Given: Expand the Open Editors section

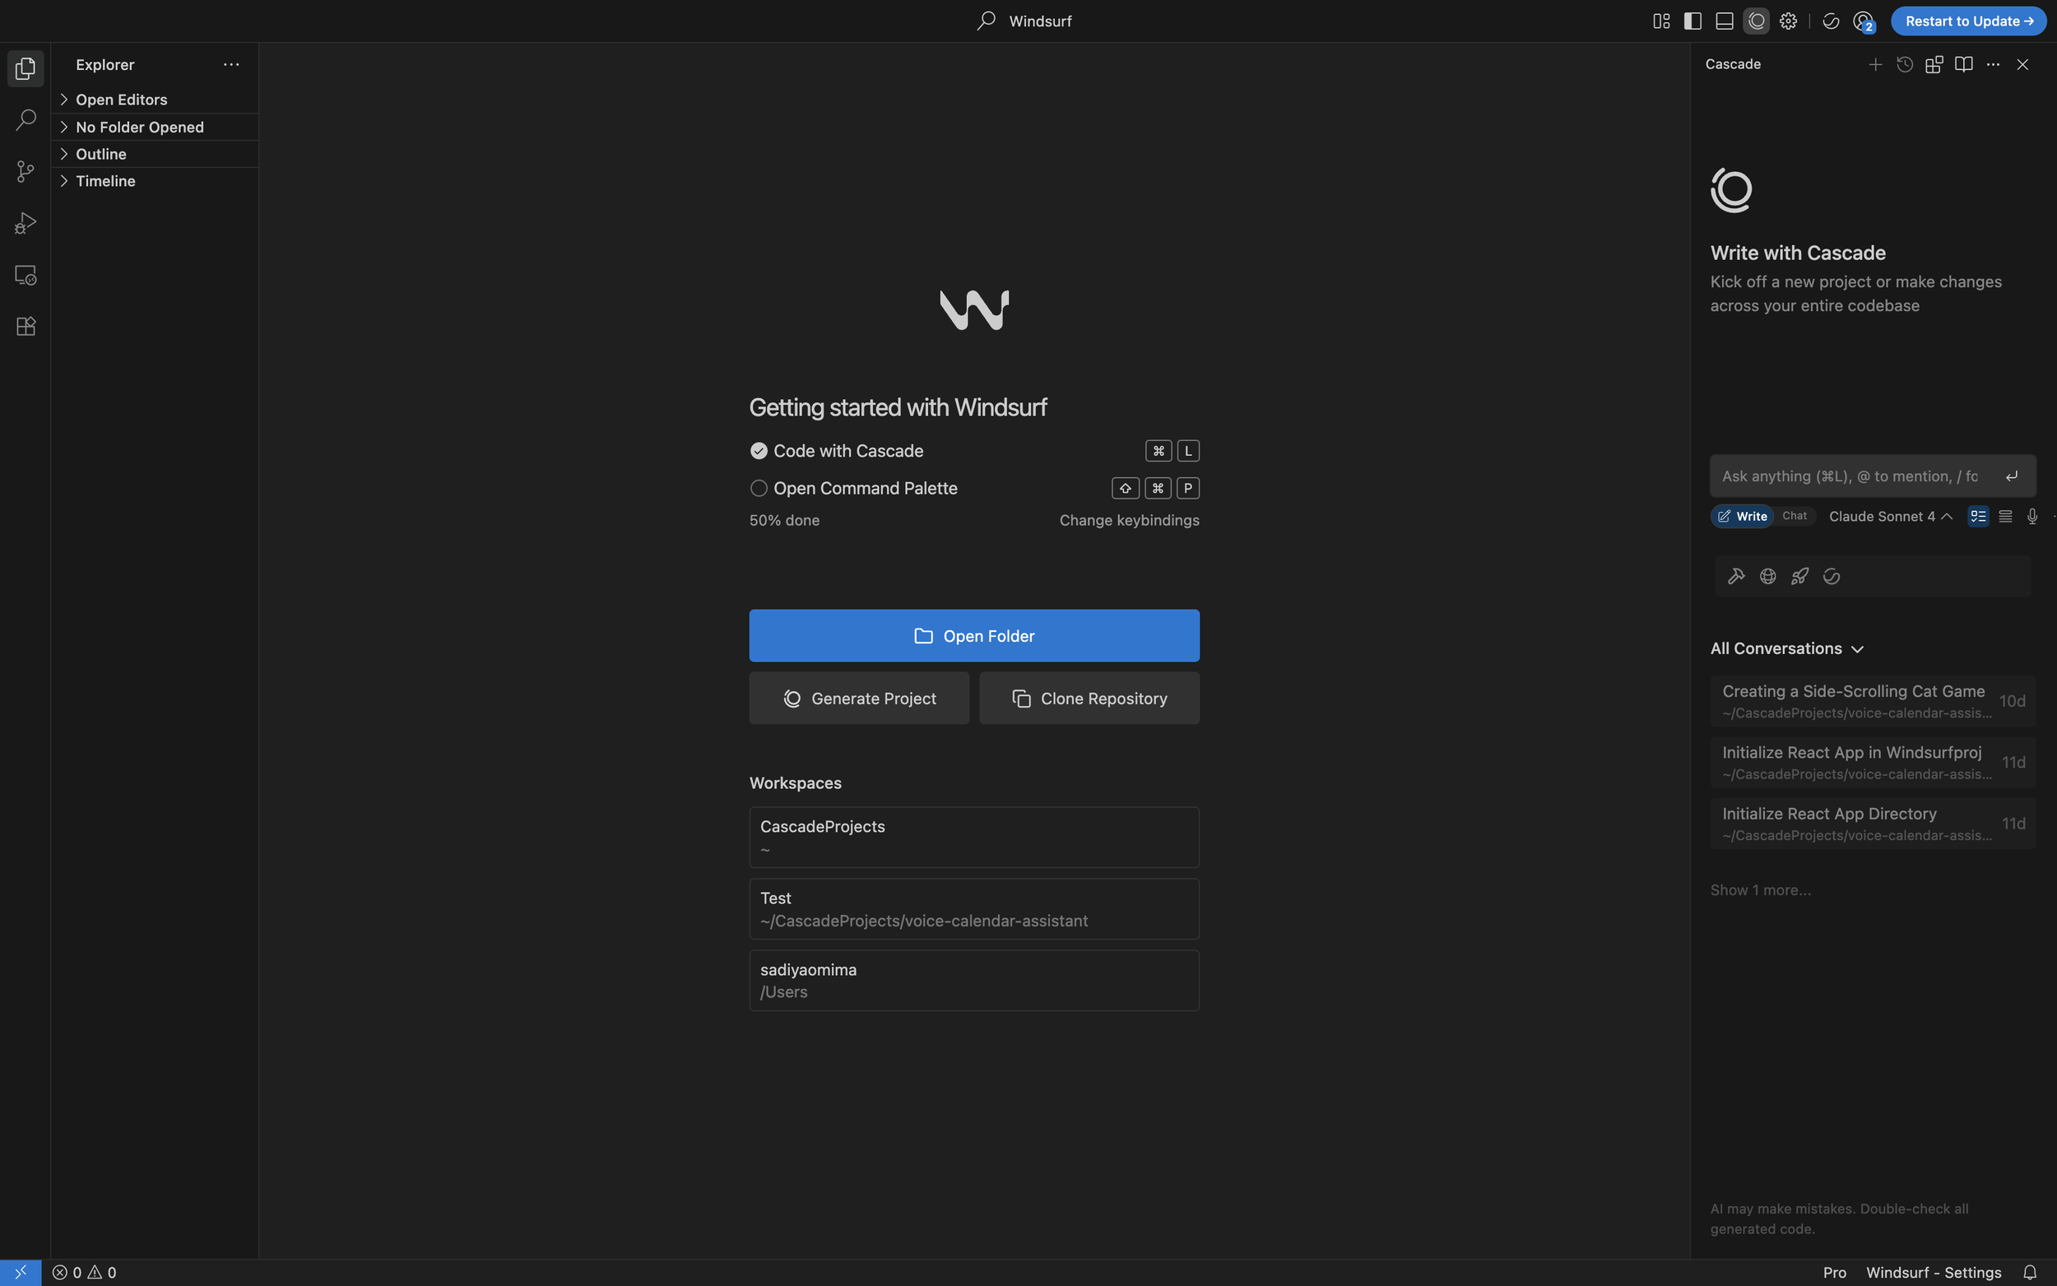Looking at the screenshot, I should [x=121, y=100].
